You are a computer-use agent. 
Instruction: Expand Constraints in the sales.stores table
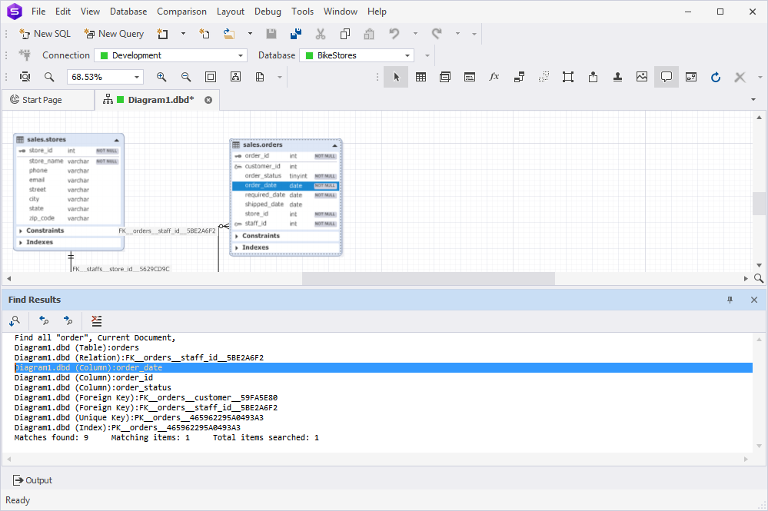click(21, 231)
